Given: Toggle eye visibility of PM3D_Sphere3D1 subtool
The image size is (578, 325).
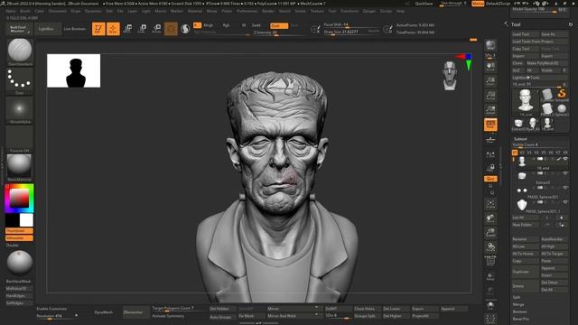Looking at the screenshot, I should [x=565, y=188].
